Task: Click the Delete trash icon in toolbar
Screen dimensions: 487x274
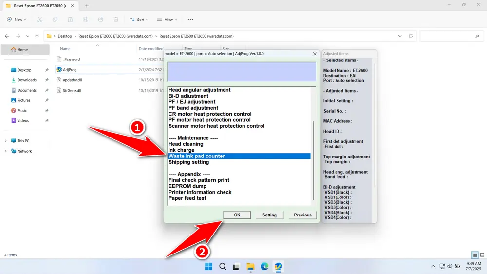Action: [x=116, y=20]
